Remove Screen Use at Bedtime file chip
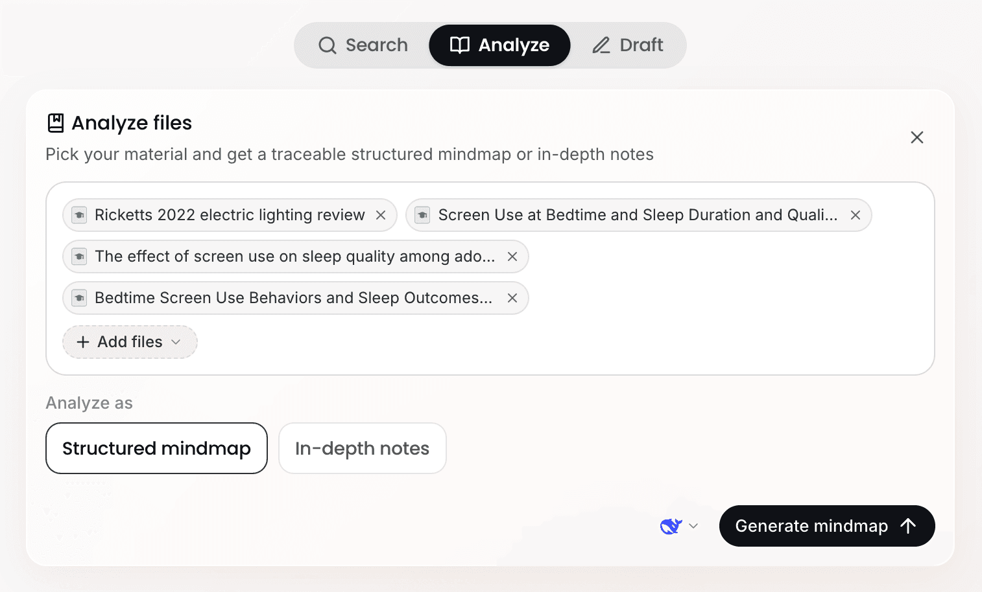The height and width of the screenshot is (592, 982). pyautogui.click(x=856, y=215)
